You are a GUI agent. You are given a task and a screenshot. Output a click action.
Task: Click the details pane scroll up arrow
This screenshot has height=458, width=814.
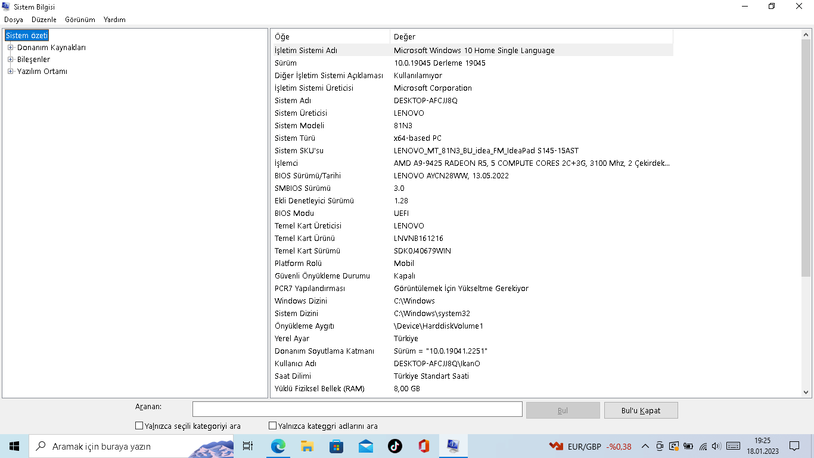click(806, 34)
